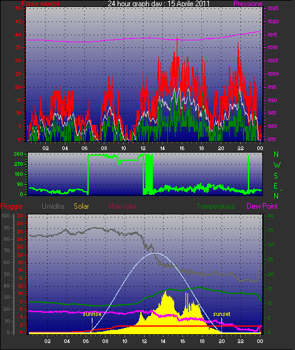Click the gray 'Umidita' legend label
This screenshot has height=350, width=295.
click(x=53, y=206)
